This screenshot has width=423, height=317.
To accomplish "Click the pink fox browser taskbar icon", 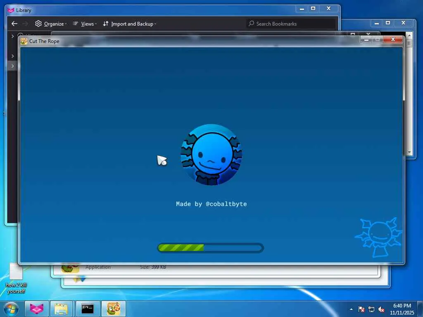I will 37,309.
